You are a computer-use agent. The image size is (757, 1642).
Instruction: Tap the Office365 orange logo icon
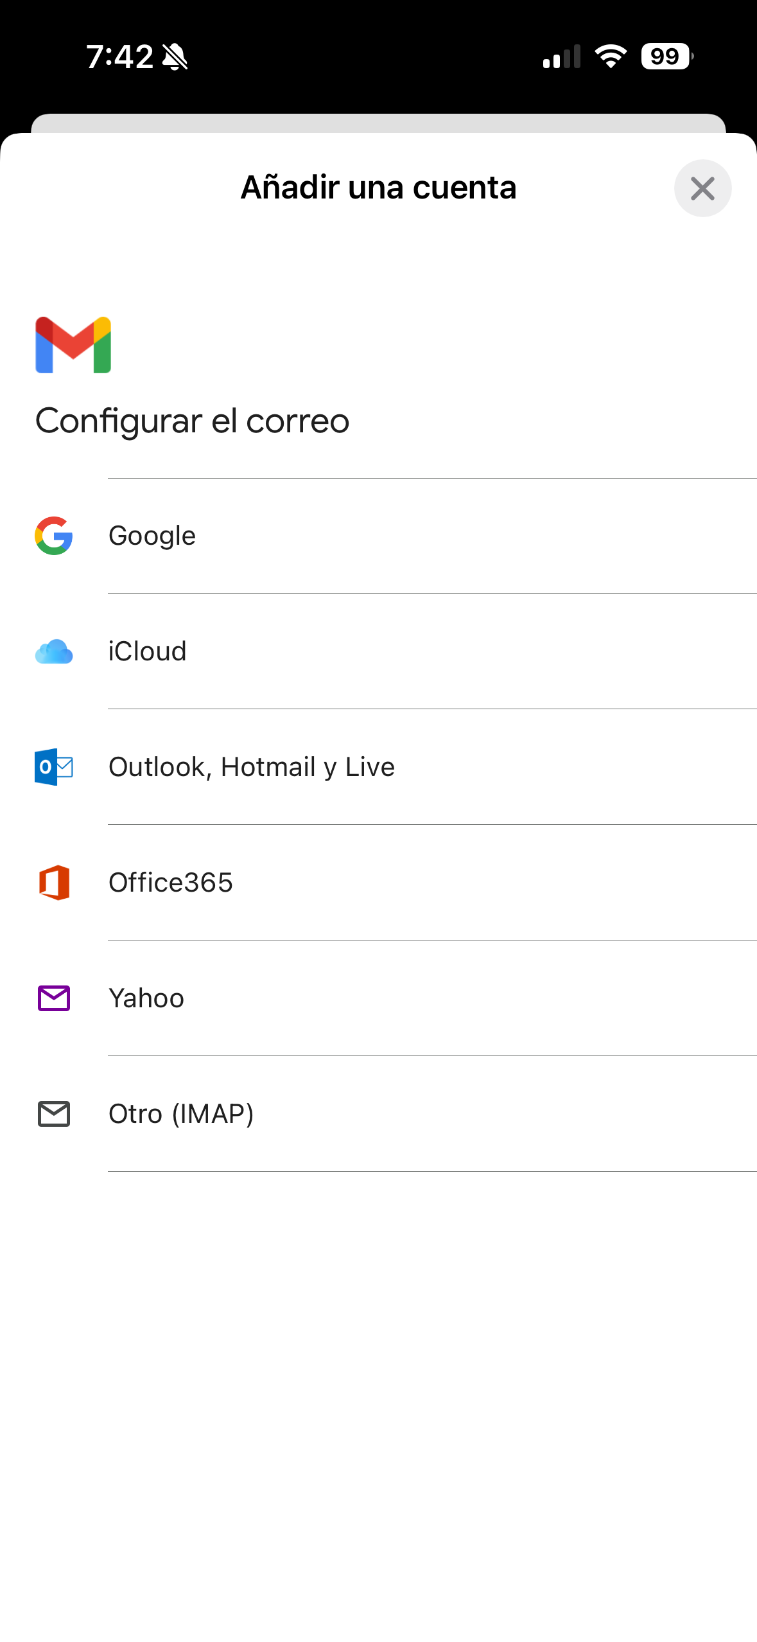pos(54,882)
